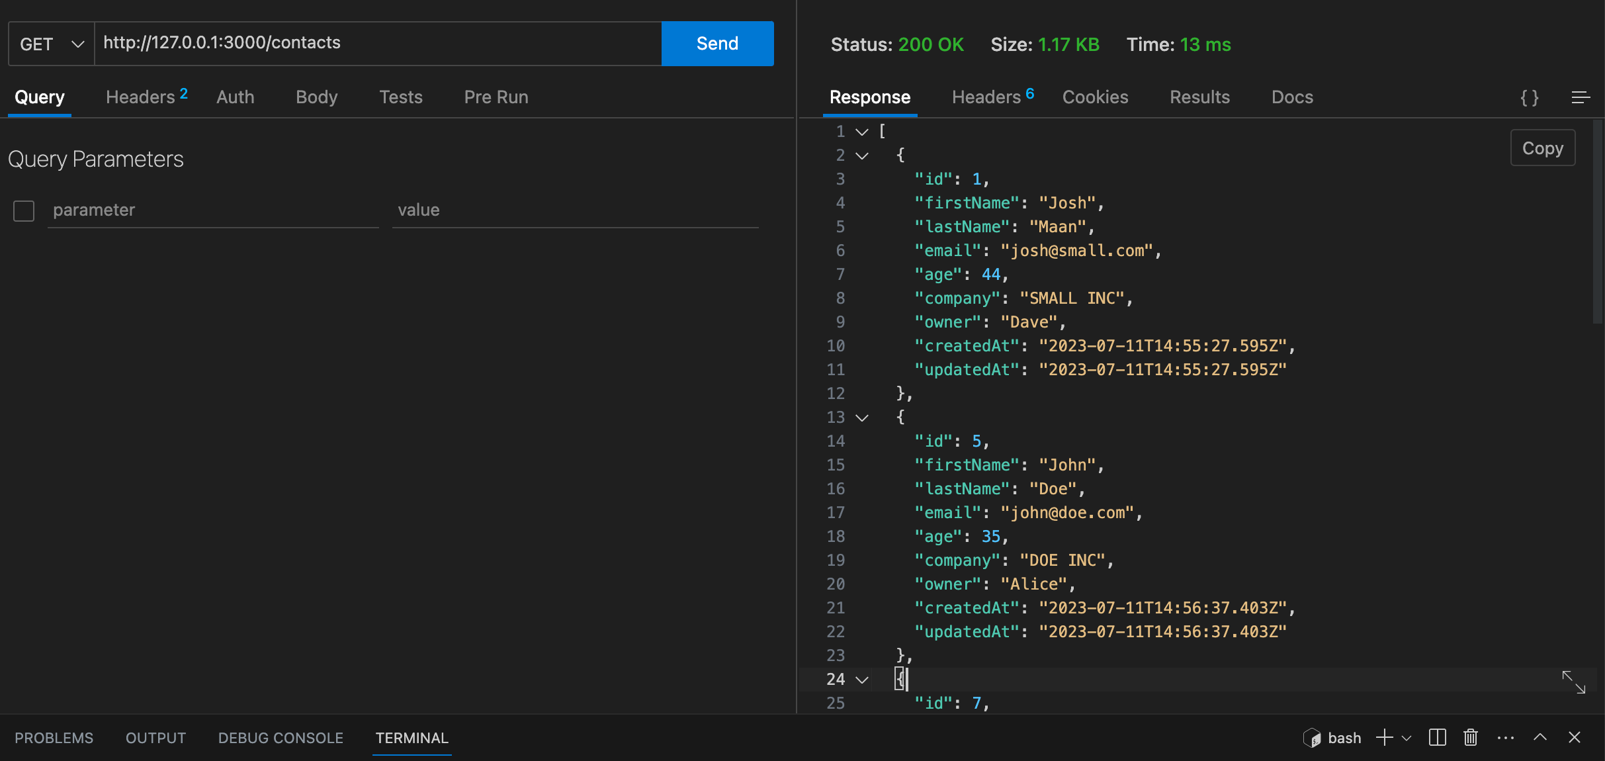This screenshot has width=1605, height=761.
Task: Click the bash terminal profile icon
Action: tap(1311, 738)
